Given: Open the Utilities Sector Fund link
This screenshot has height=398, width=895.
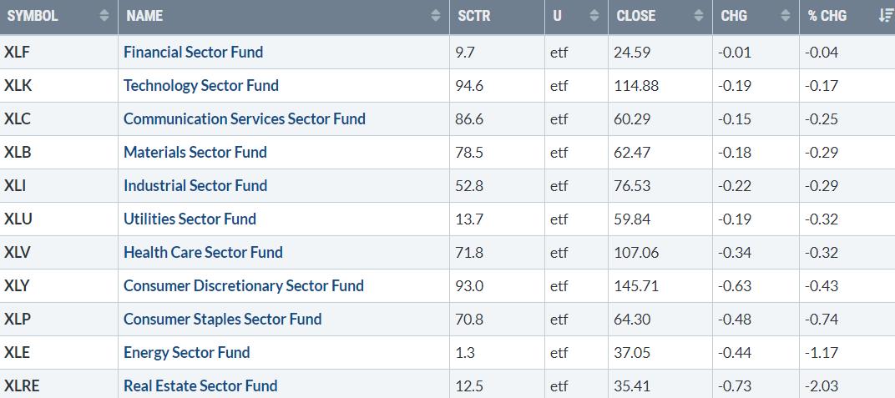Looking at the screenshot, I should 190,219.
